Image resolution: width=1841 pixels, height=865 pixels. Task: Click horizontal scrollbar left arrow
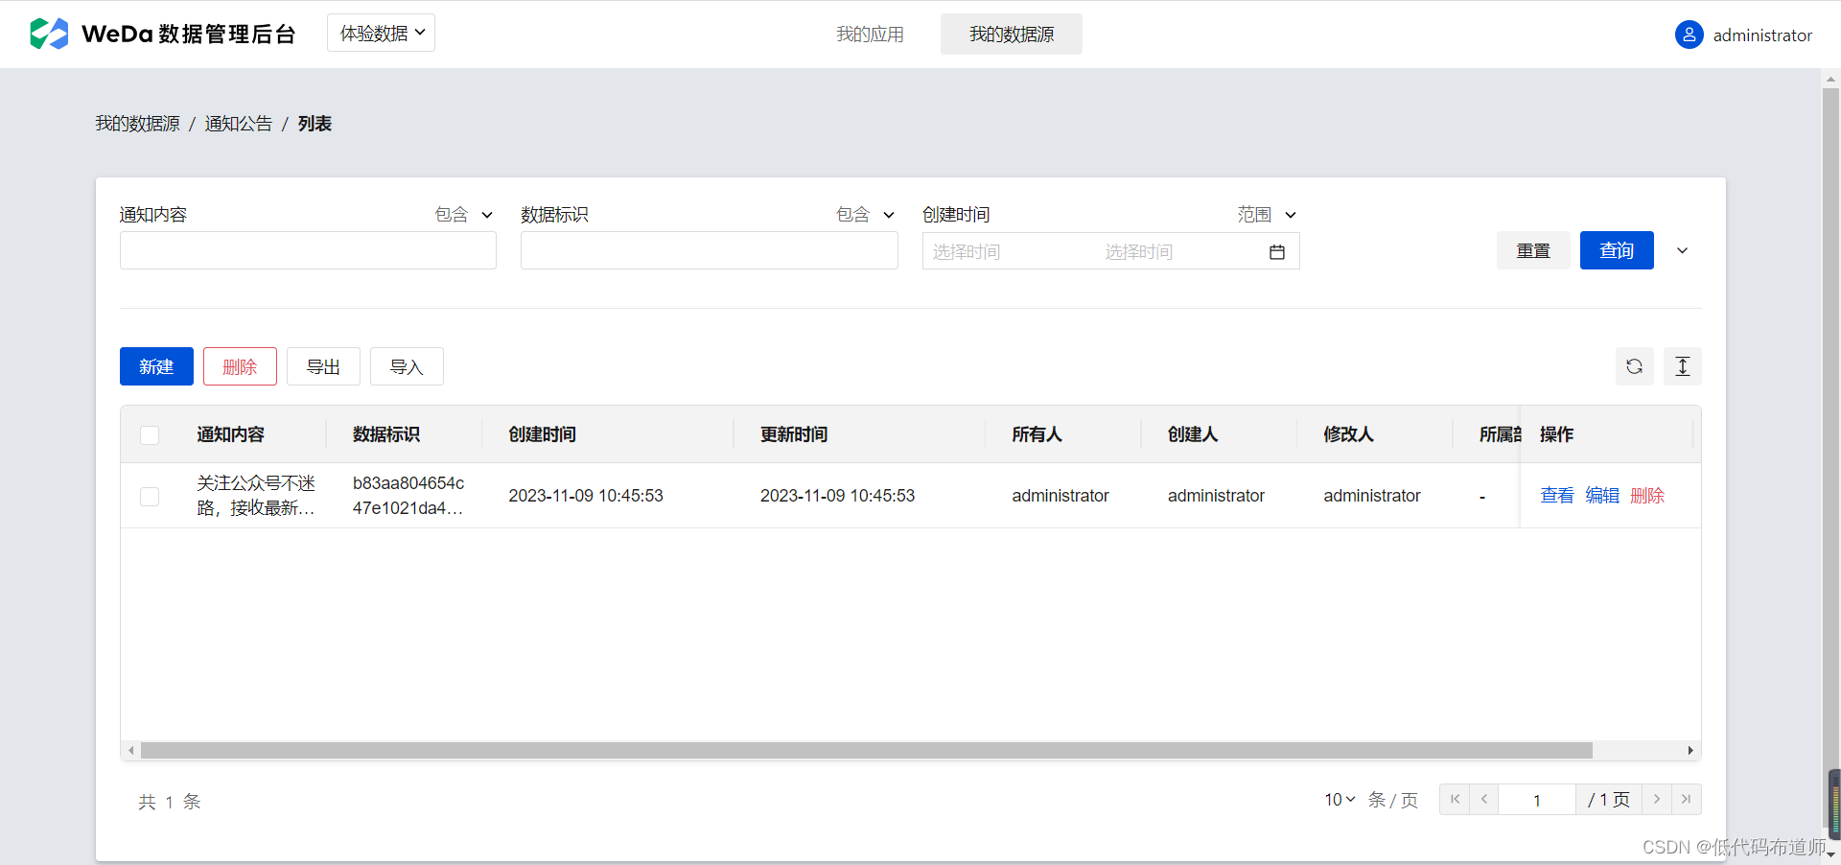[131, 750]
